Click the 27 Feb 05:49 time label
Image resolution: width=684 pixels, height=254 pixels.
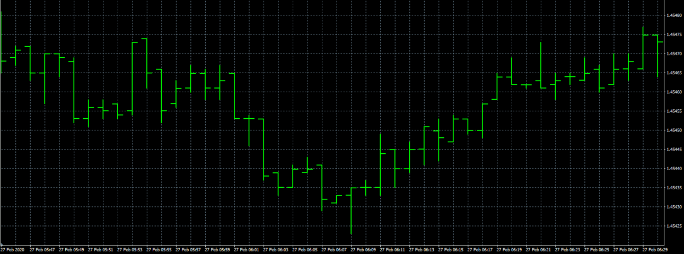coord(72,250)
